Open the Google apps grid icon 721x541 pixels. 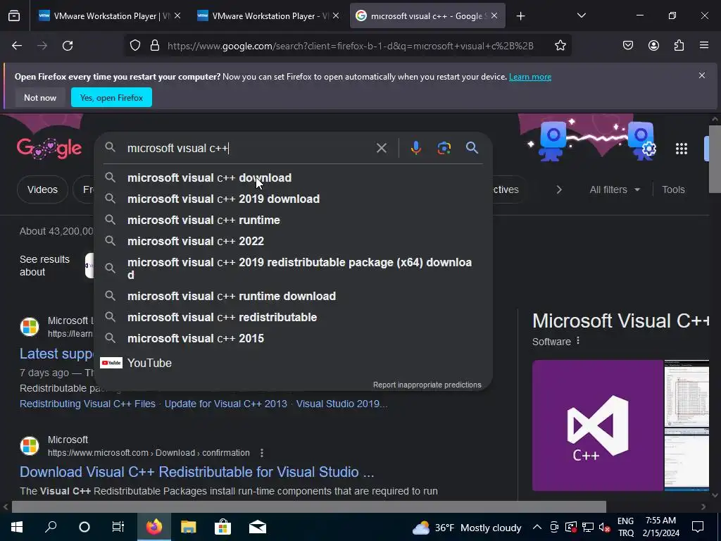click(682, 149)
